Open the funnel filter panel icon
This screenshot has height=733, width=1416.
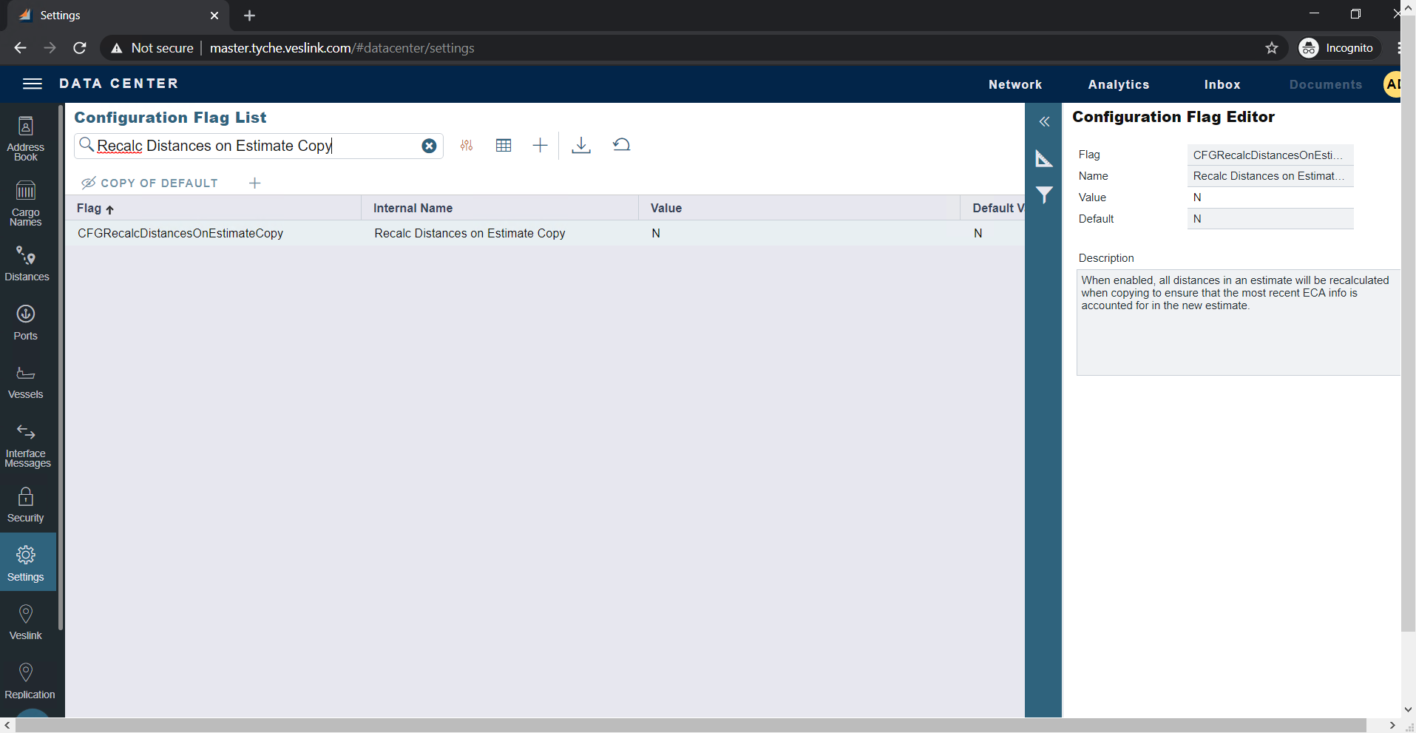[x=1044, y=195]
